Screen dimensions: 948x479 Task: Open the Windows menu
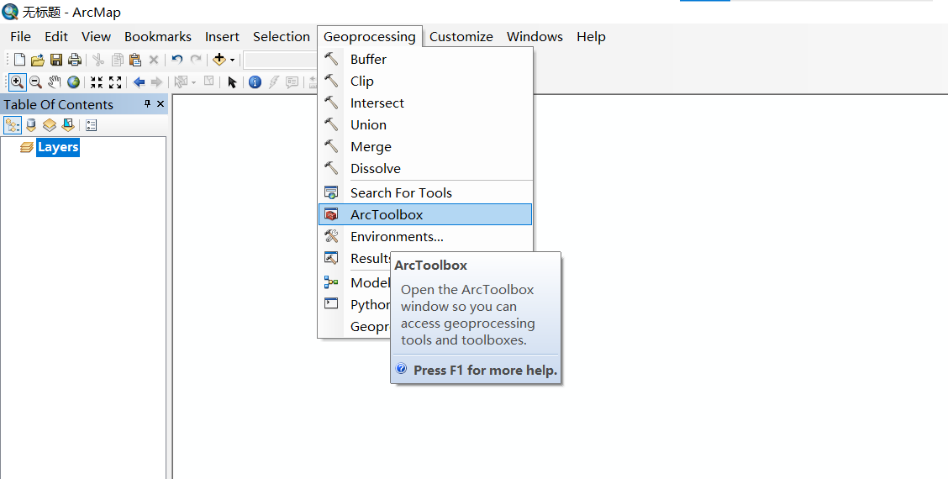pyautogui.click(x=535, y=36)
